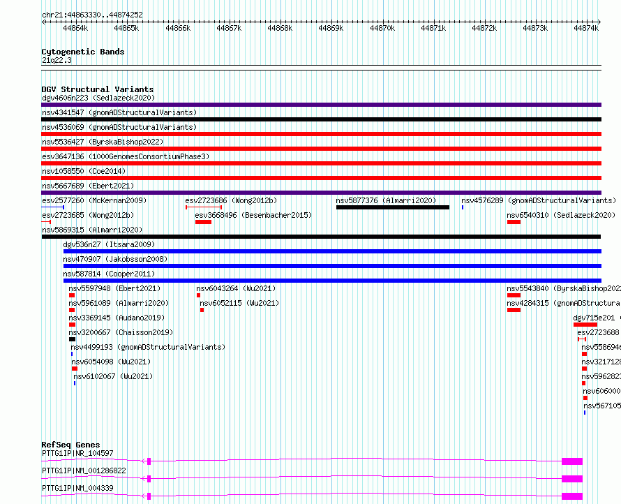Click the esv2723686 (Wong2012b) label
This screenshot has height=504, width=621.
point(231,200)
